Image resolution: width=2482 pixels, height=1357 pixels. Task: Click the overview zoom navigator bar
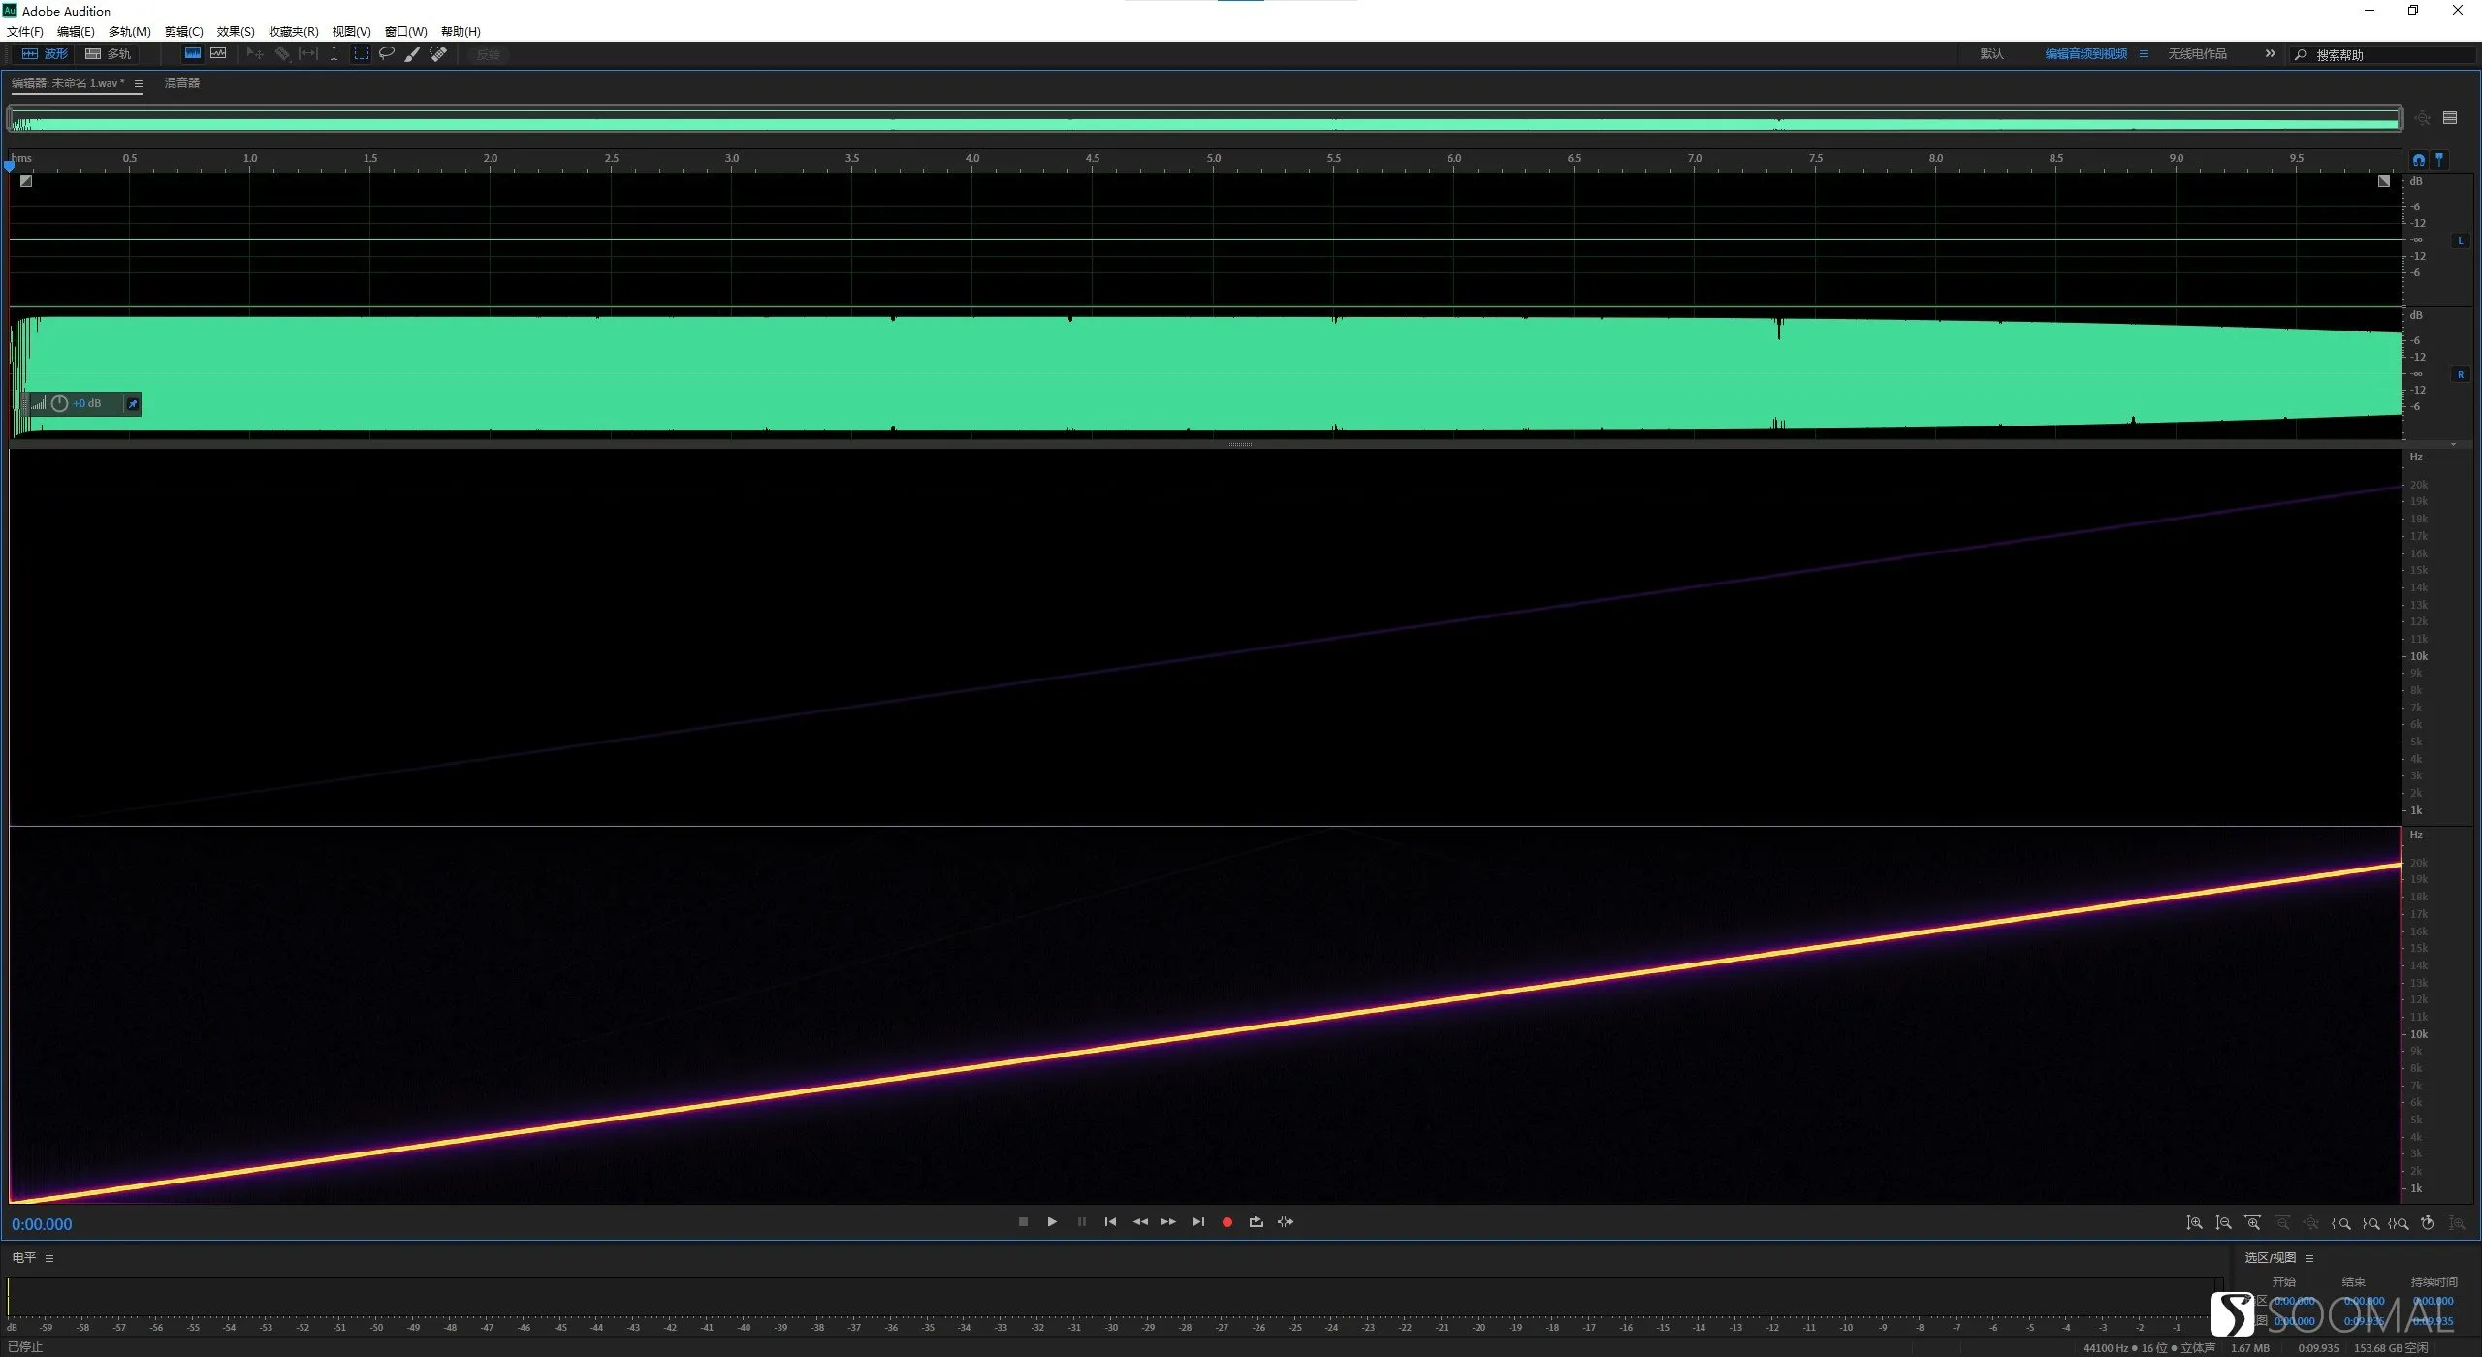[x=1204, y=119]
